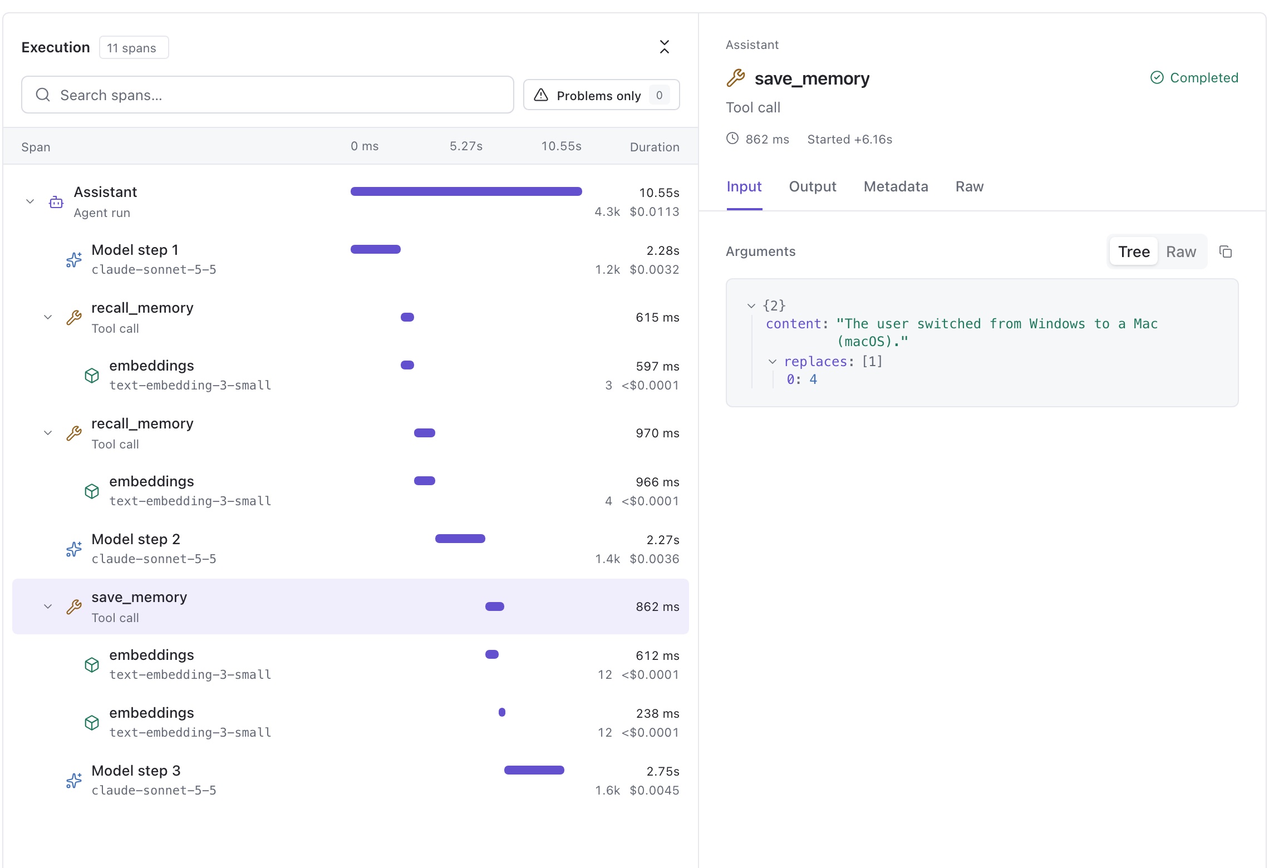Screen dimensions: 1269x868
Task: Click the Span column header
Action: click(36, 147)
